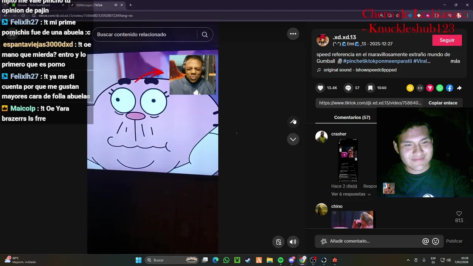
Task: Open File Explorer from the taskbar
Action: click(270, 260)
